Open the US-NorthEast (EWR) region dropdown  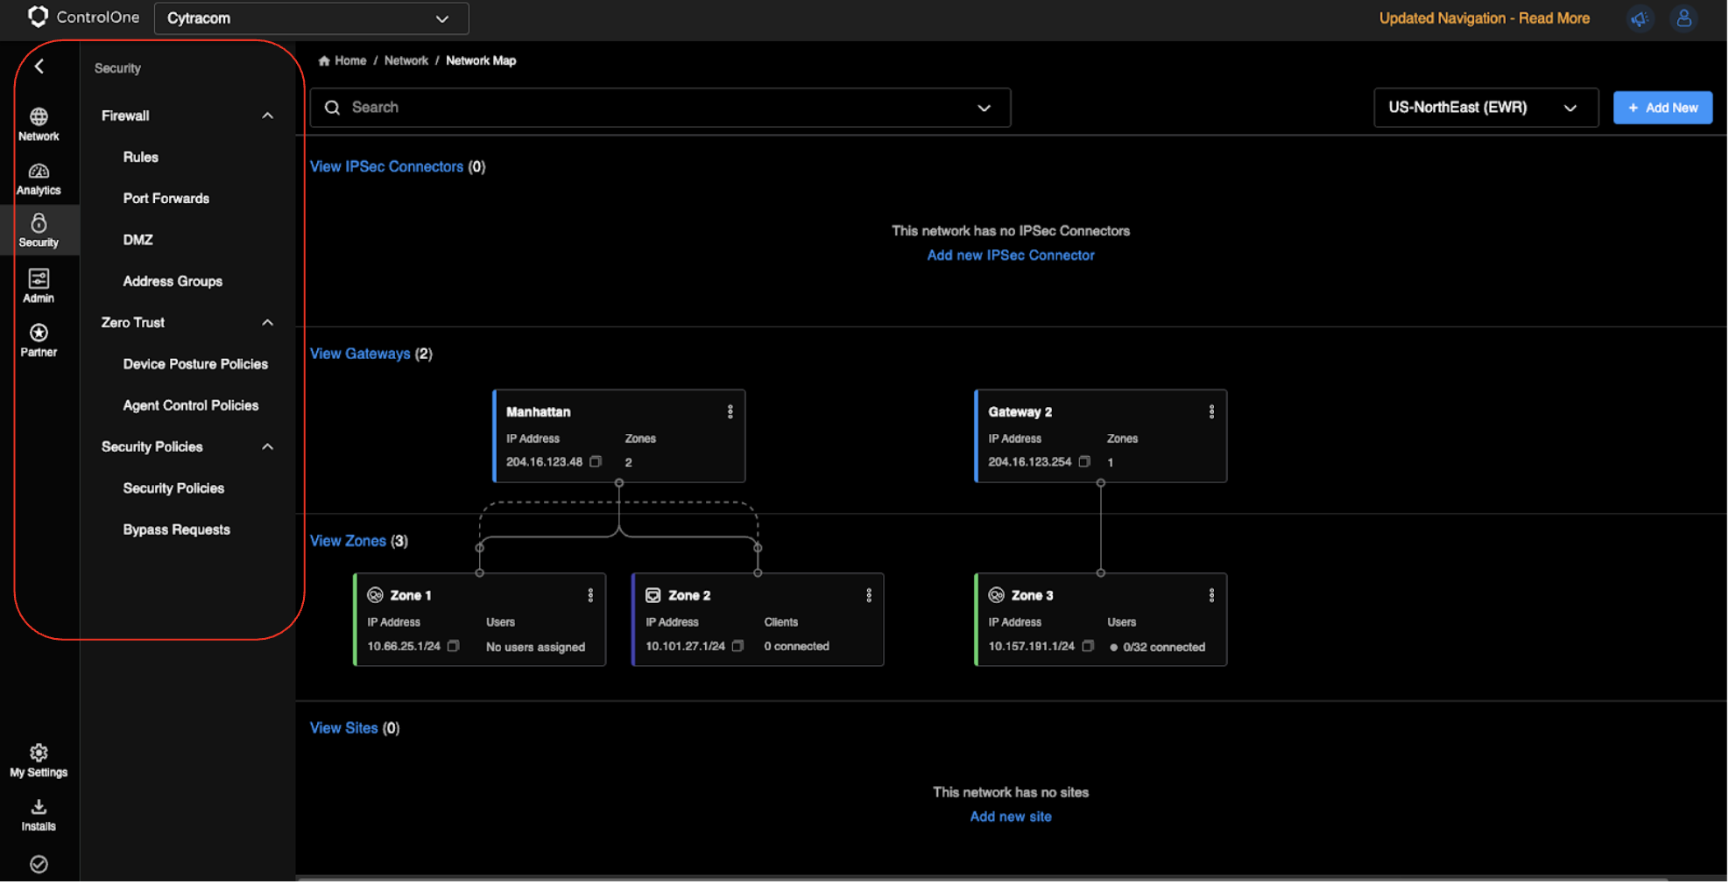coord(1485,108)
